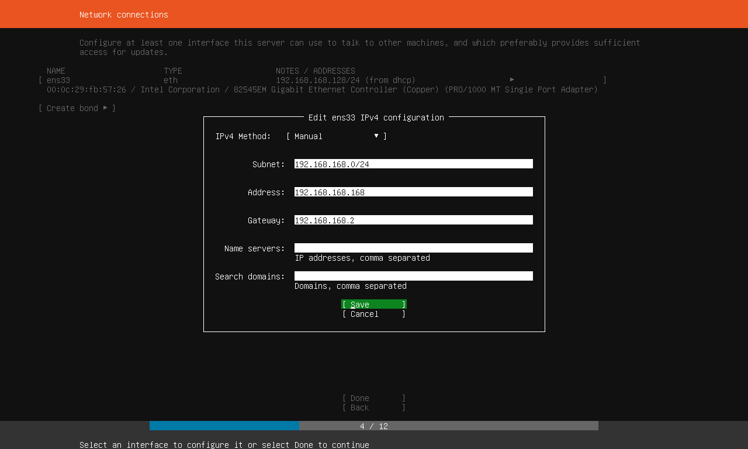The width and height of the screenshot is (748, 449).
Task: Click the dropdown arrow next to Manual
Action: 376,136
